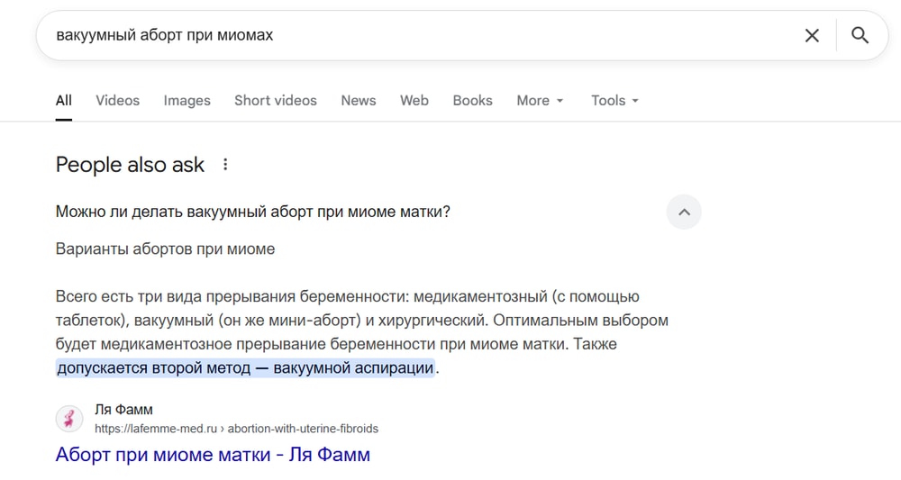
Task: Click the People also ask heading
Action: click(130, 165)
